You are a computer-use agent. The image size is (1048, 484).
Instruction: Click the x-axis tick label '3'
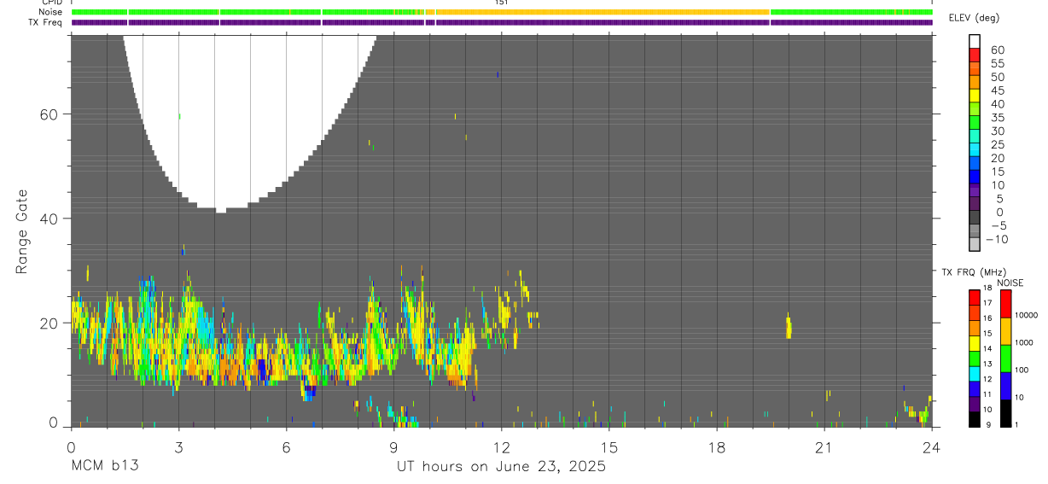click(x=178, y=447)
